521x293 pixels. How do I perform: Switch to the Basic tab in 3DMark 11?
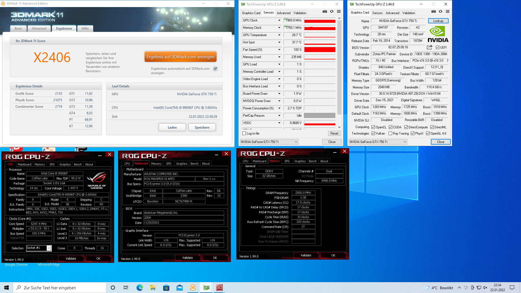point(18,28)
